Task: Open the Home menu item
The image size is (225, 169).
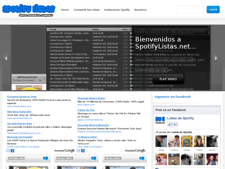Action: (65, 10)
